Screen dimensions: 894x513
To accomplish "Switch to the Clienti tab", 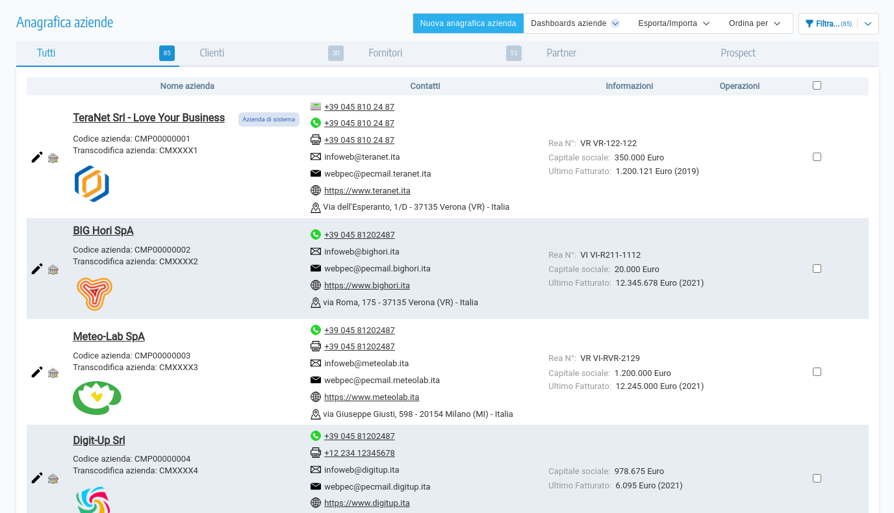I will click(x=212, y=53).
